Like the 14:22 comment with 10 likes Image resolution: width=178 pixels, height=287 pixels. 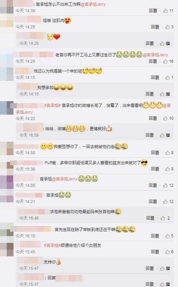click(x=168, y=118)
